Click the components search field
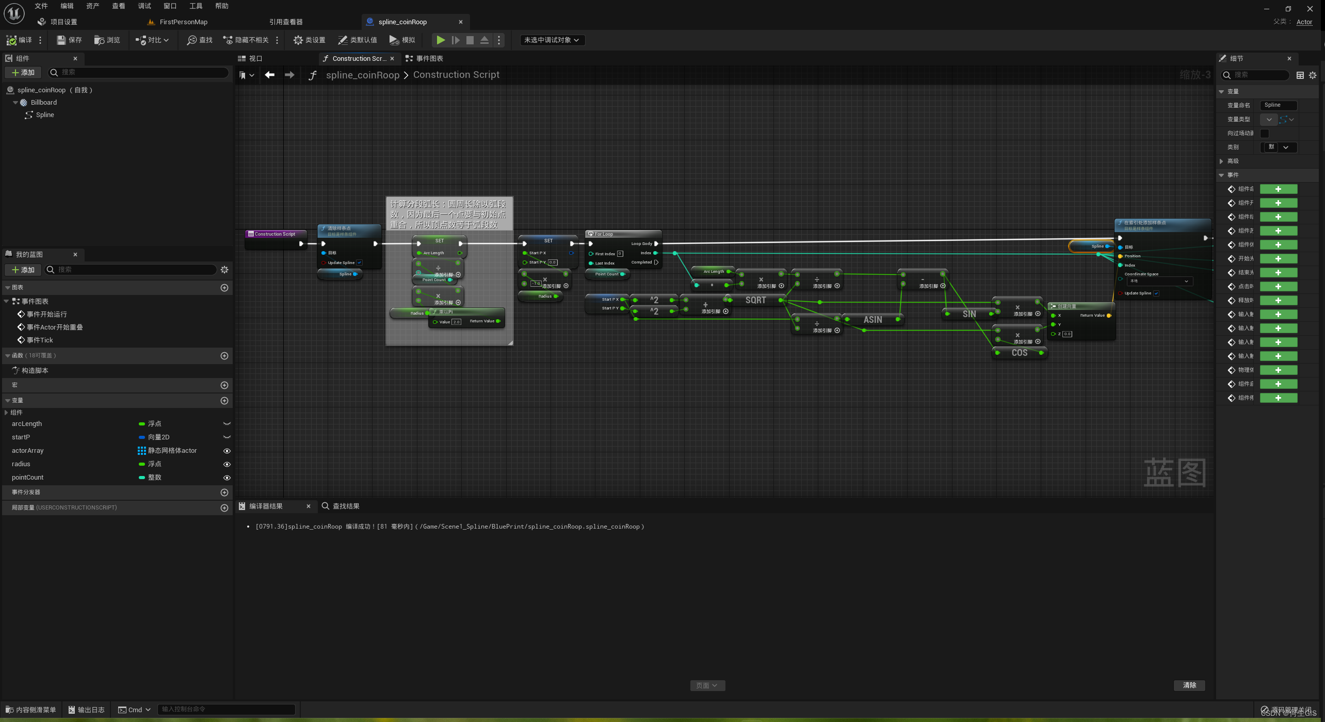This screenshot has width=1325, height=722. point(138,72)
